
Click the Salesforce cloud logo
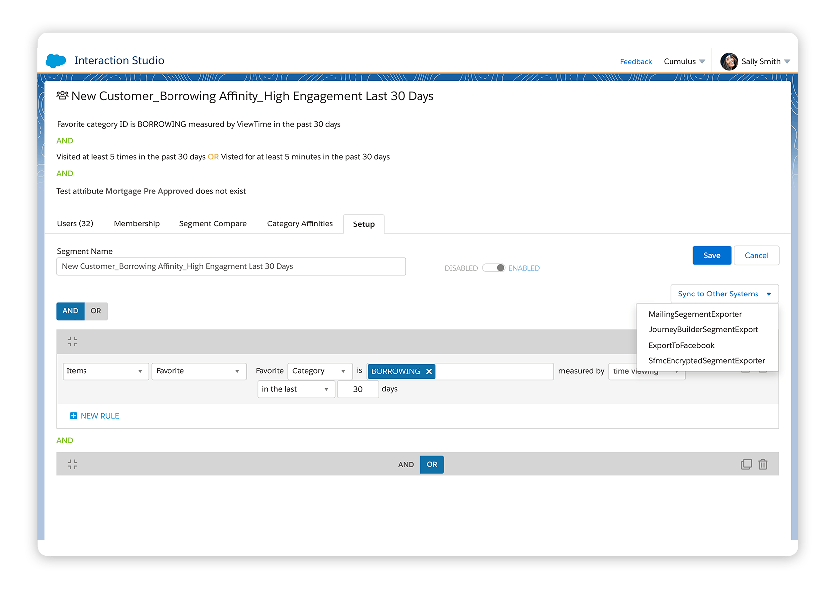pyautogui.click(x=56, y=61)
